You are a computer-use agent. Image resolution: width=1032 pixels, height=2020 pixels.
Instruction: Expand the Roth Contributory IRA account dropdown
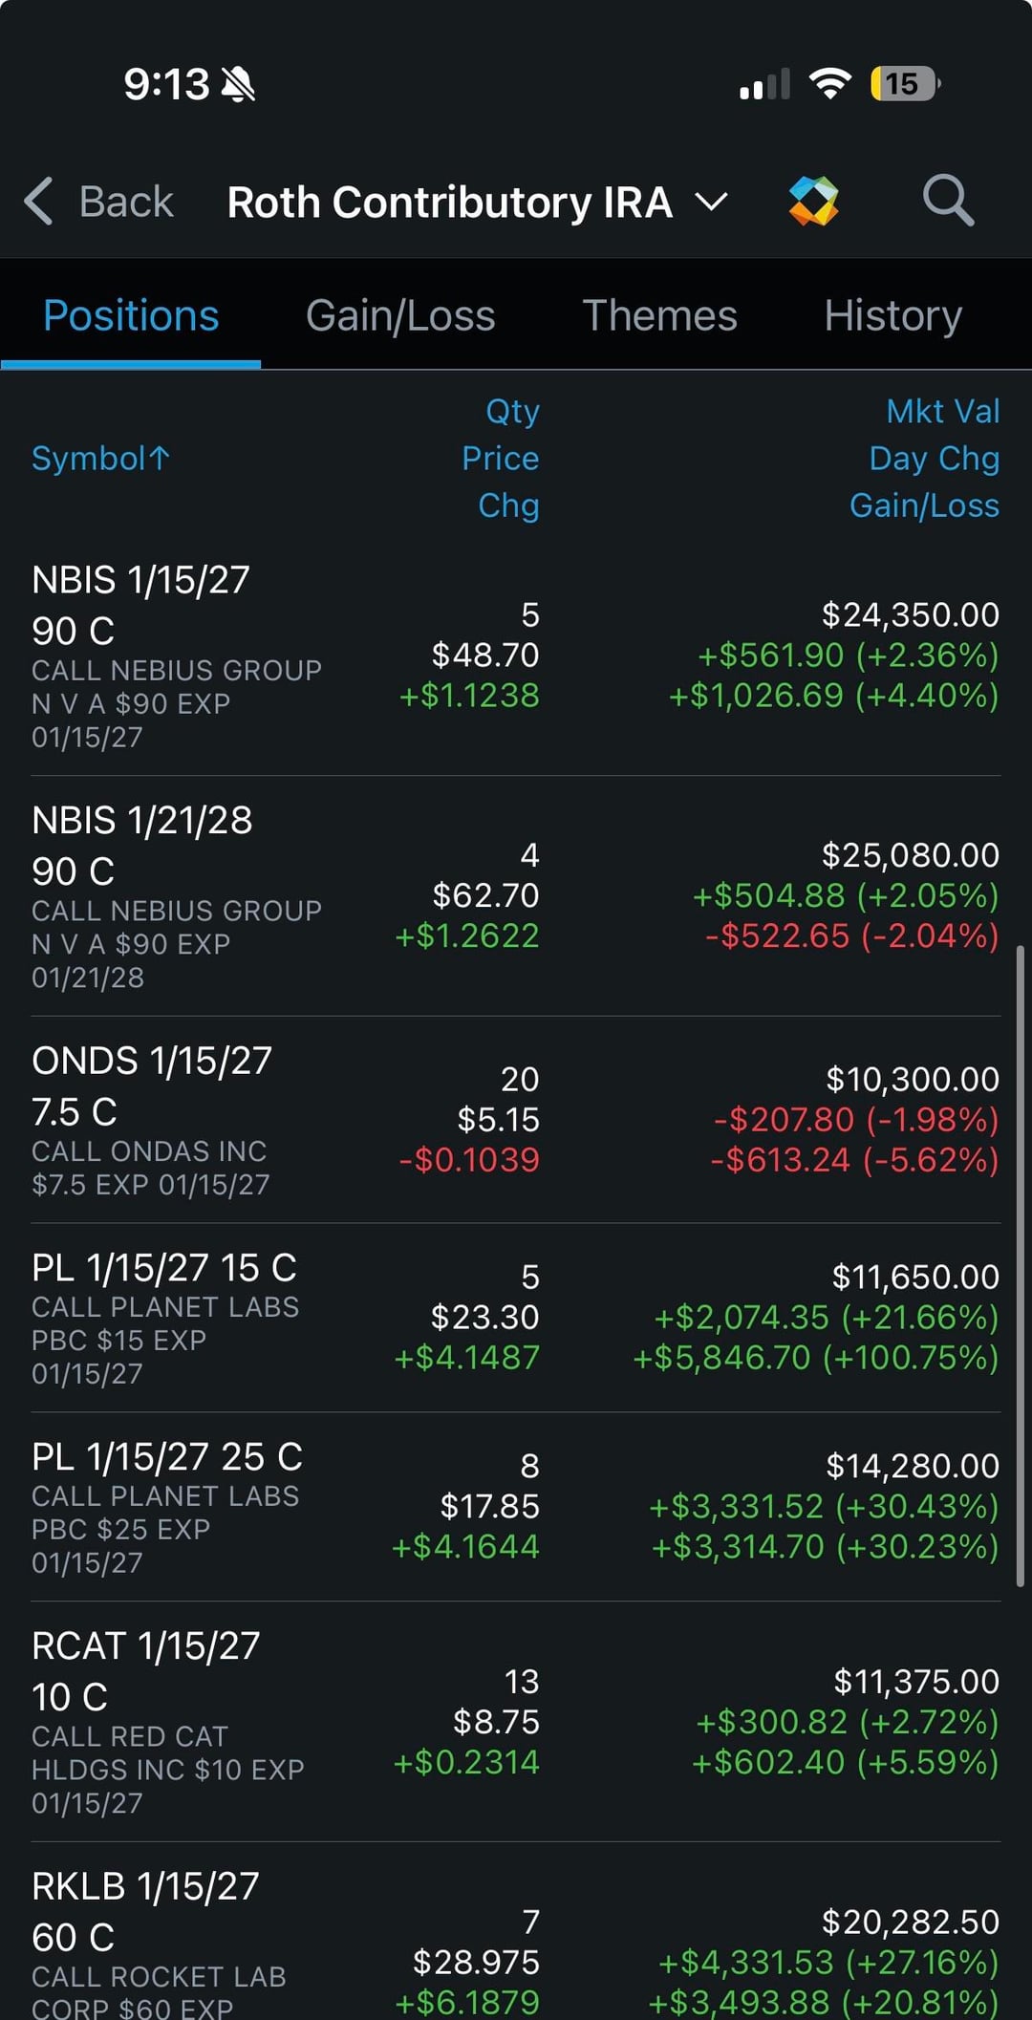click(x=711, y=203)
